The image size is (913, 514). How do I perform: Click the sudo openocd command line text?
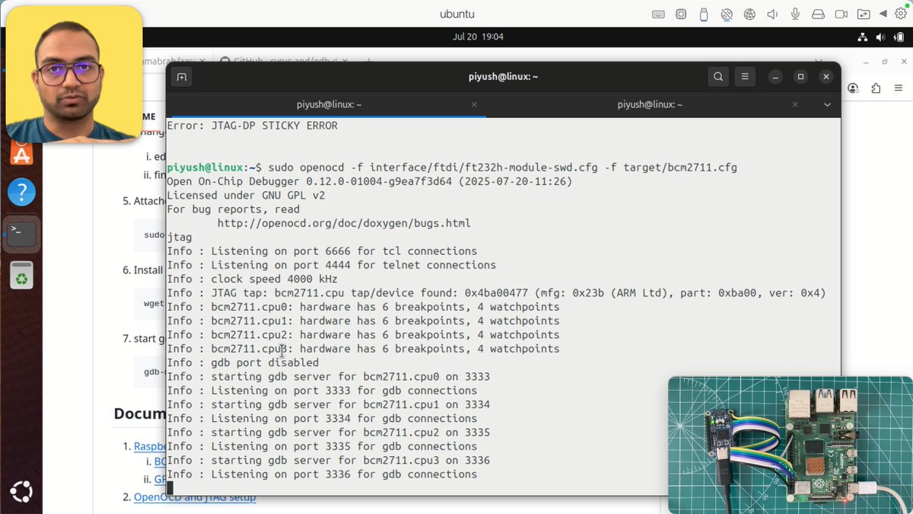point(501,168)
